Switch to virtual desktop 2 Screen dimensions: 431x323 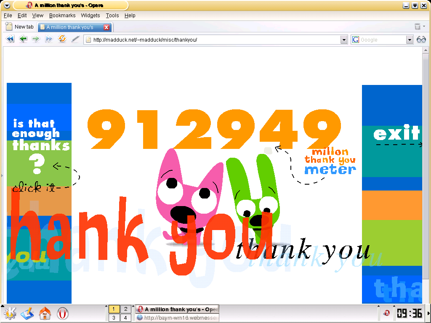click(125, 309)
